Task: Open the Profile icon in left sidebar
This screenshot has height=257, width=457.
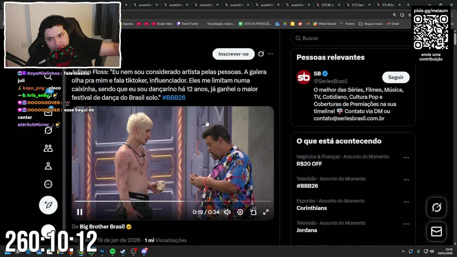Action: tap(48, 166)
